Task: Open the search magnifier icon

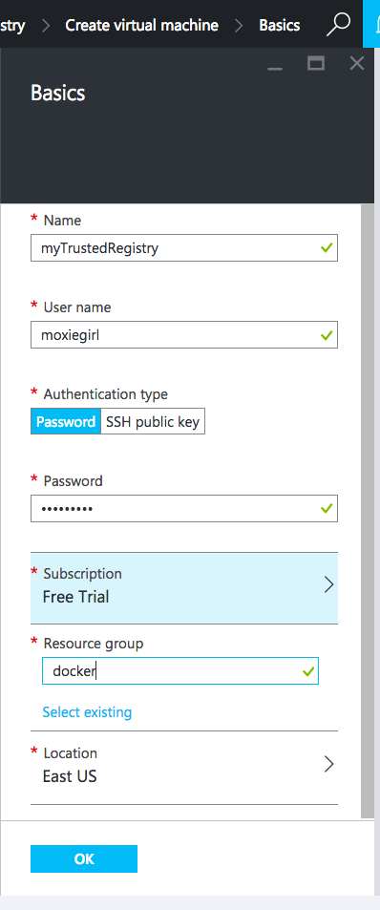Action: (x=339, y=25)
